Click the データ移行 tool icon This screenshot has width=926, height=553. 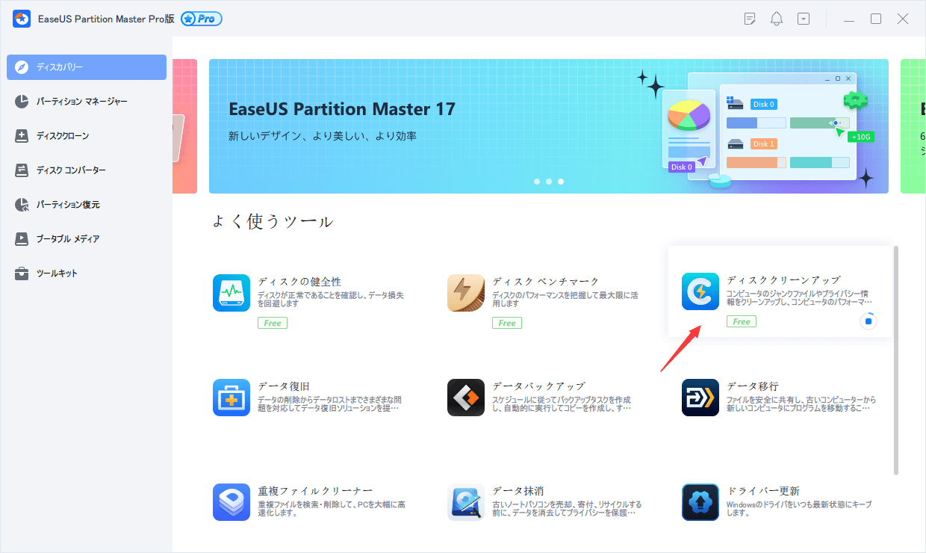[700, 398]
